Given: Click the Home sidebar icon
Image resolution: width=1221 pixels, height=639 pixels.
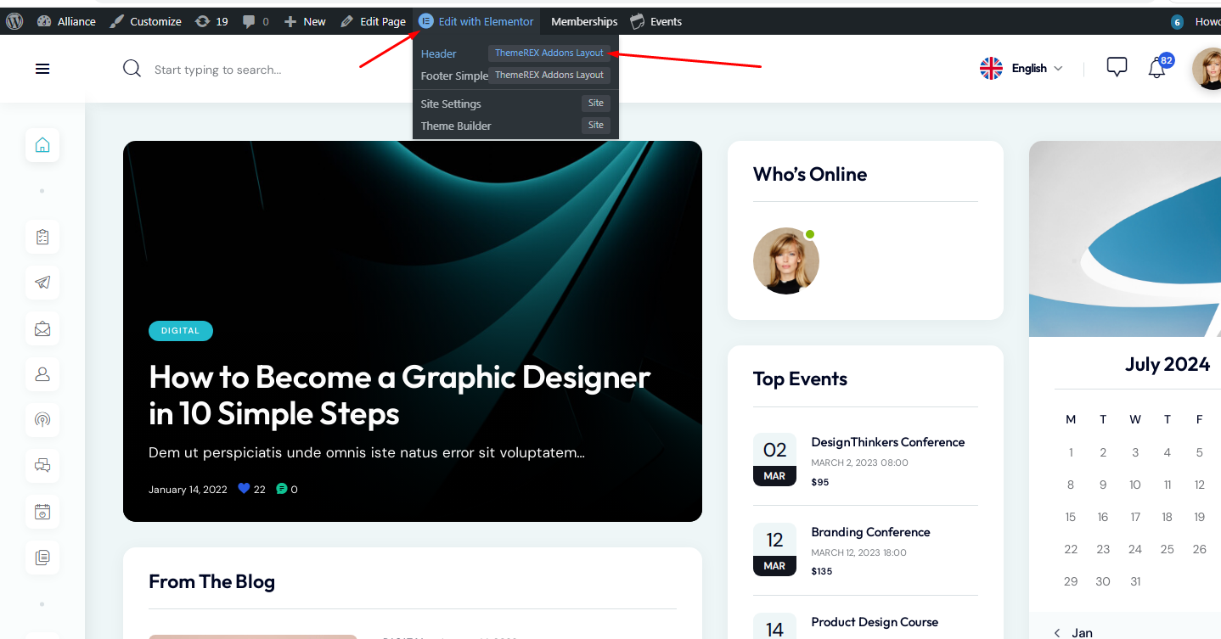Looking at the screenshot, I should (42, 145).
